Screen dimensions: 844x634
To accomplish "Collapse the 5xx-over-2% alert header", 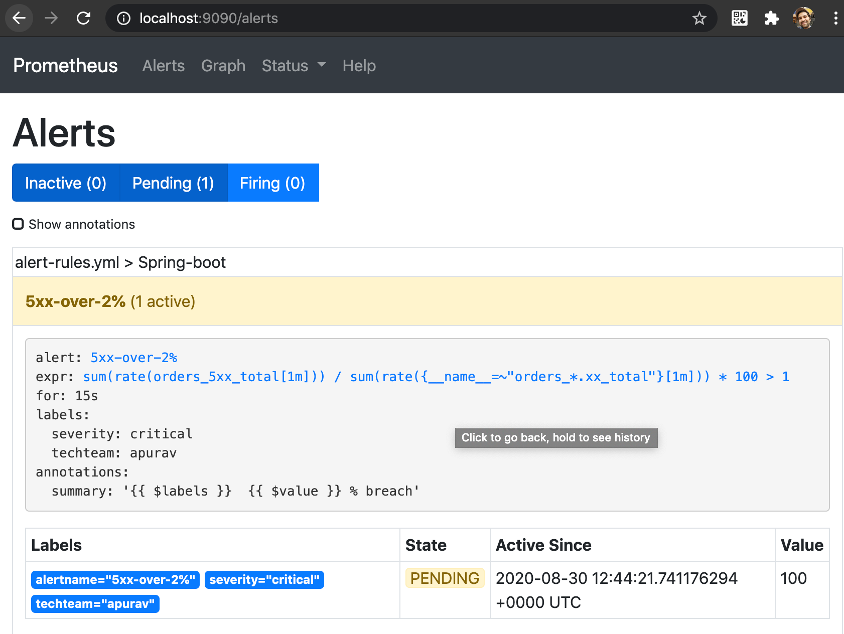I will point(428,301).
